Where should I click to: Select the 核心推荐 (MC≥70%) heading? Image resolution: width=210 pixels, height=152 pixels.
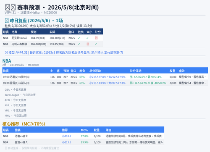pos(24,124)
